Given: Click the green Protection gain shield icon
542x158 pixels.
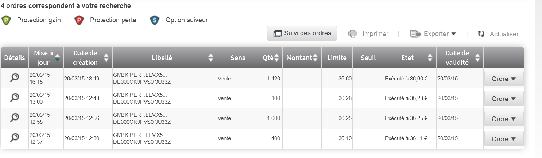Looking at the screenshot, I should click(x=6, y=20).
